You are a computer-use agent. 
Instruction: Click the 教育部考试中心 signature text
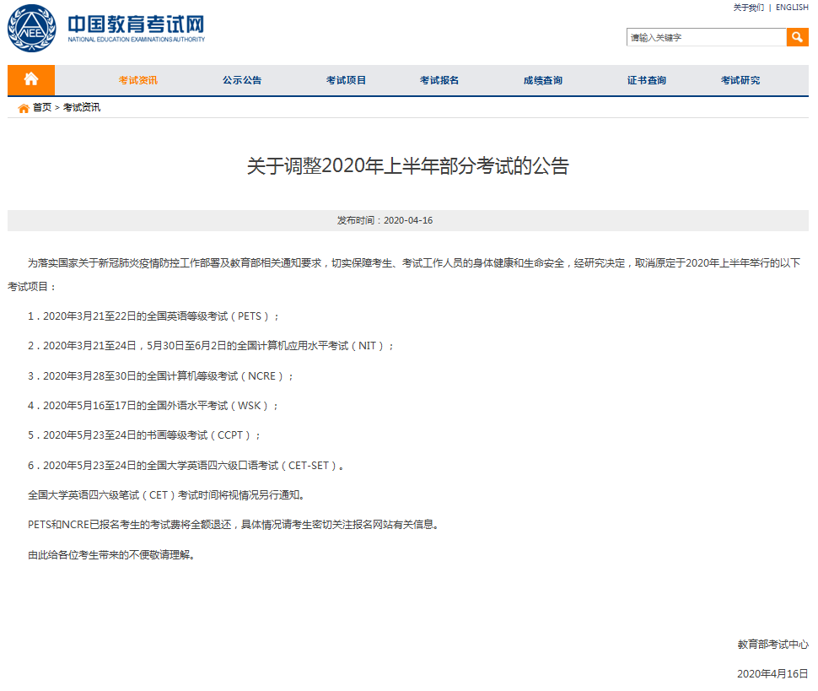coord(772,645)
